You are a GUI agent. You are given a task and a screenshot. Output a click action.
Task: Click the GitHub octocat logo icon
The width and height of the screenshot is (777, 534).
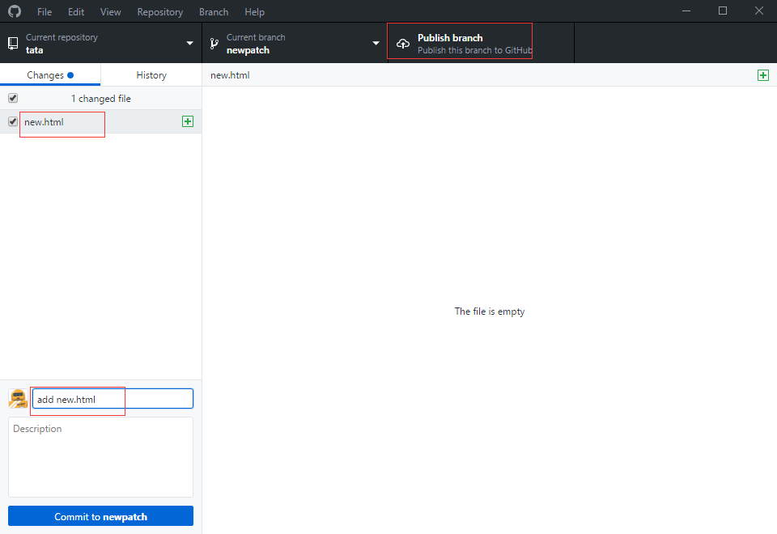[x=15, y=11]
